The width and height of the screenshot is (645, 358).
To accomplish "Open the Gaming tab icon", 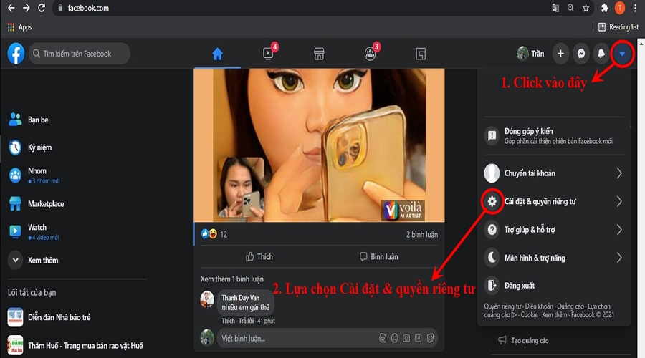I will pos(421,54).
